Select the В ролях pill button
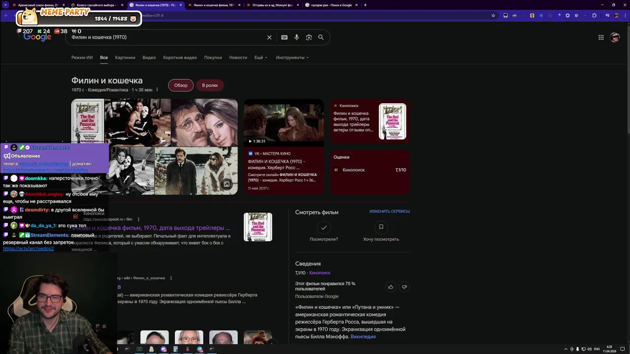The width and height of the screenshot is (630, 354). tap(210, 85)
